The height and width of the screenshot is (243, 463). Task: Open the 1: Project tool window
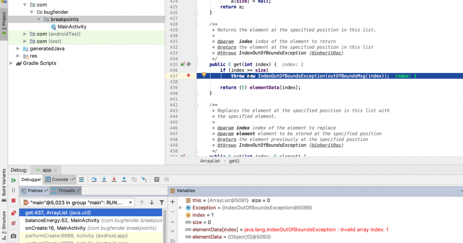click(4, 24)
